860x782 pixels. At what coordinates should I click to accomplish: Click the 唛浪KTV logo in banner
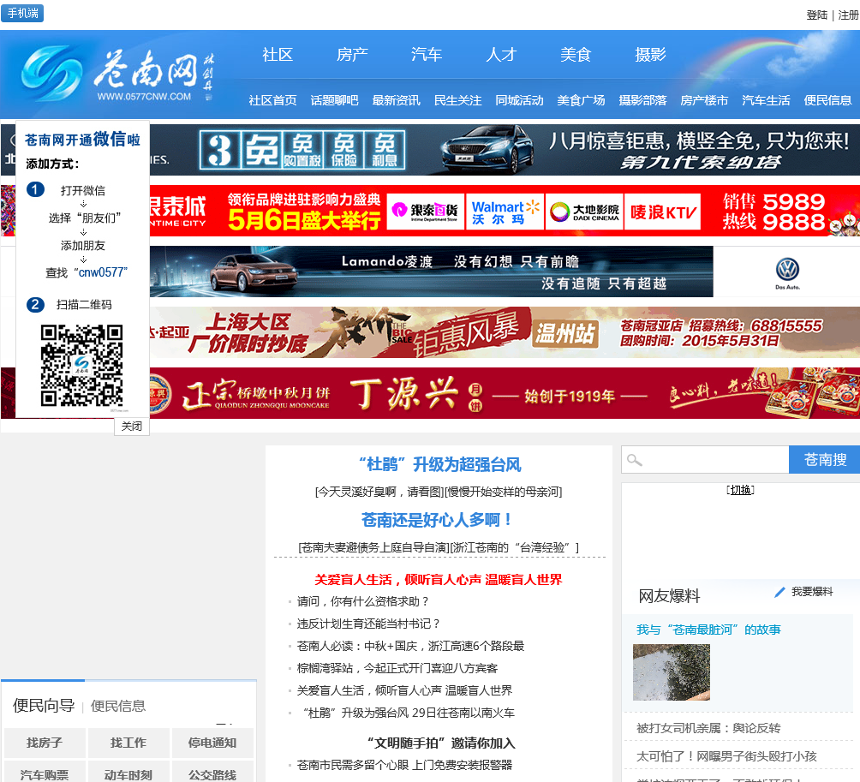(662, 212)
